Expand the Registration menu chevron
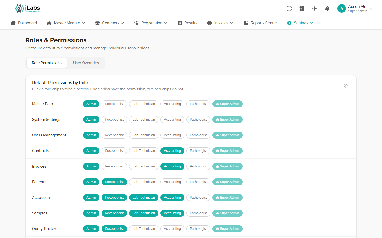 coord(166,23)
